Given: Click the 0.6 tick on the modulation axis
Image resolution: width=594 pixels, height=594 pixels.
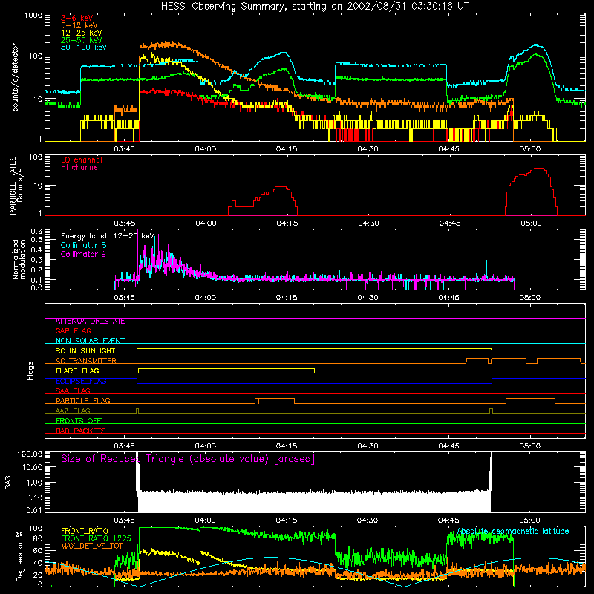Looking at the screenshot, I should (x=36, y=231).
